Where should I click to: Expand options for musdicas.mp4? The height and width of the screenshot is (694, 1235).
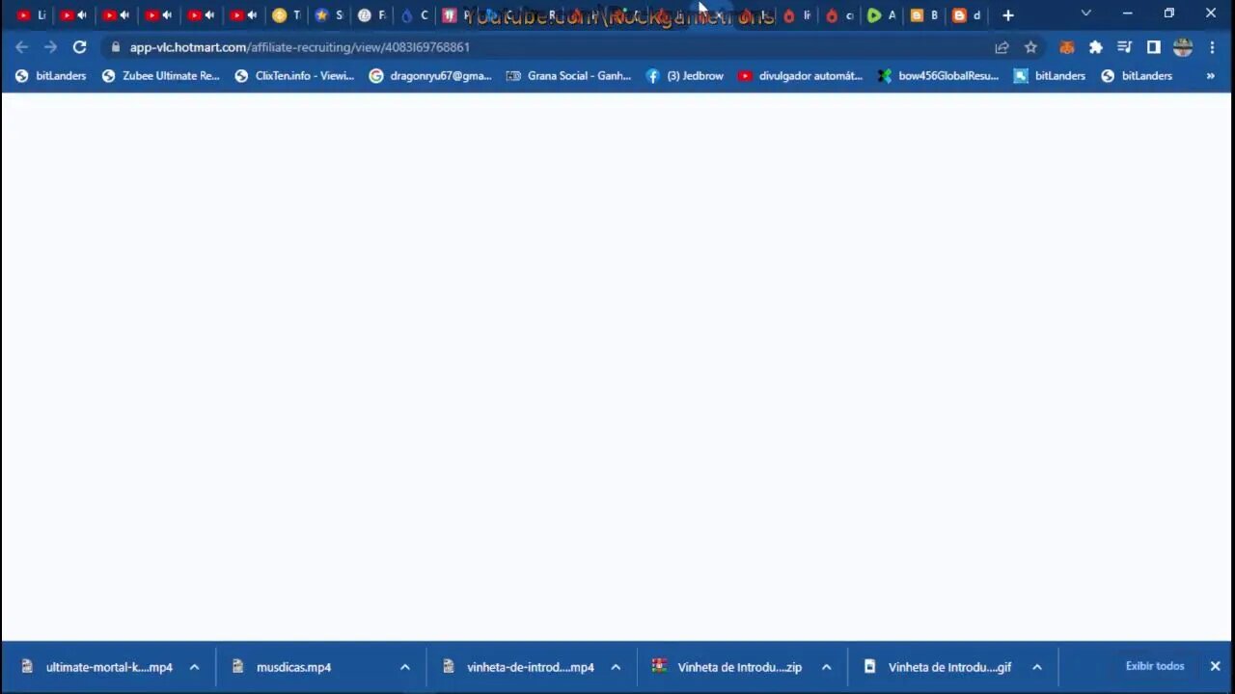[x=405, y=667]
